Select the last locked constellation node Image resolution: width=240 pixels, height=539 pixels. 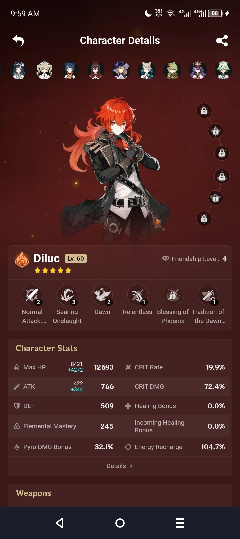(204, 219)
